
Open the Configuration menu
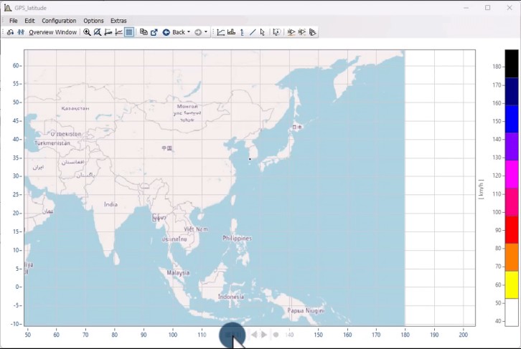pos(59,21)
